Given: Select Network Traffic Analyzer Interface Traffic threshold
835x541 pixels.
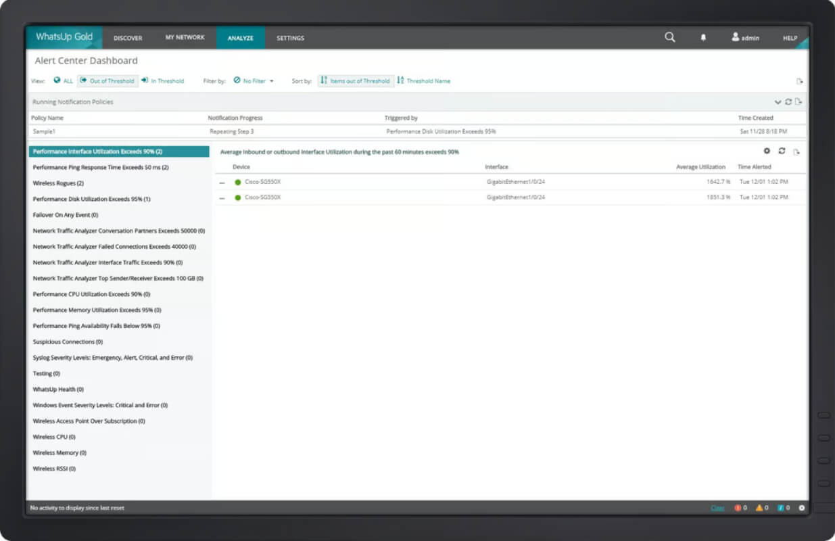Looking at the screenshot, I should point(108,262).
